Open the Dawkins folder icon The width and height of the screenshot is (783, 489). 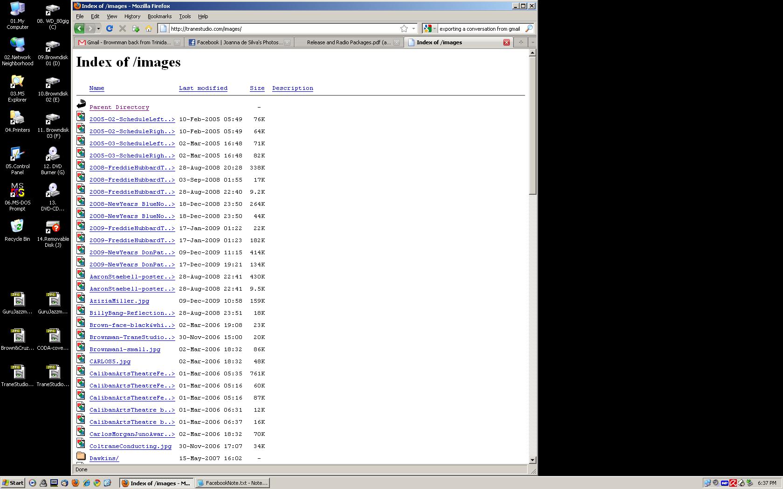(81, 456)
